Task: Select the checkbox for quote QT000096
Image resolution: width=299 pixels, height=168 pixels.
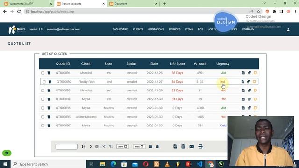Action: click(x=43, y=117)
